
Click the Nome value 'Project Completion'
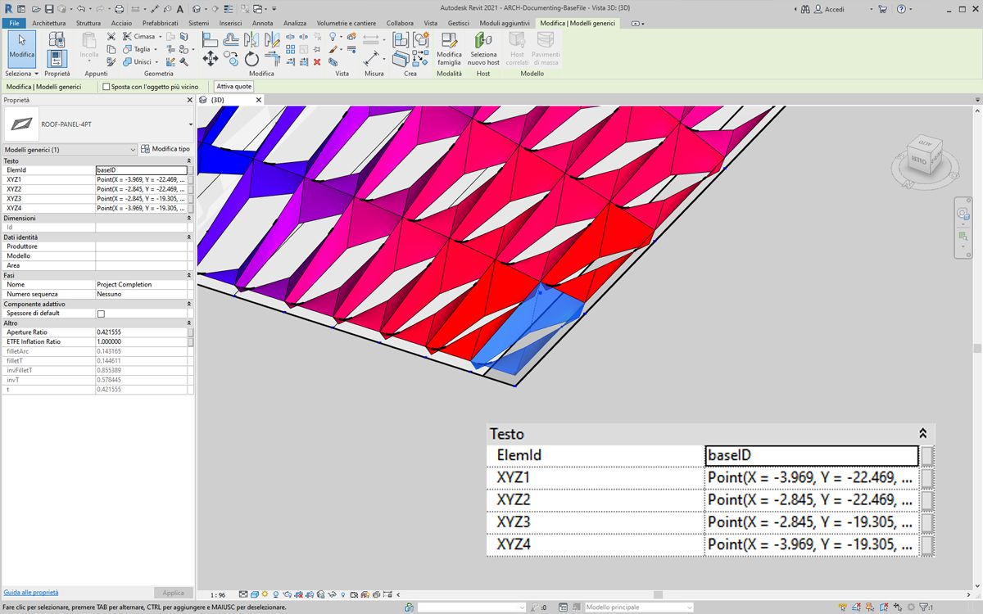tap(141, 285)
